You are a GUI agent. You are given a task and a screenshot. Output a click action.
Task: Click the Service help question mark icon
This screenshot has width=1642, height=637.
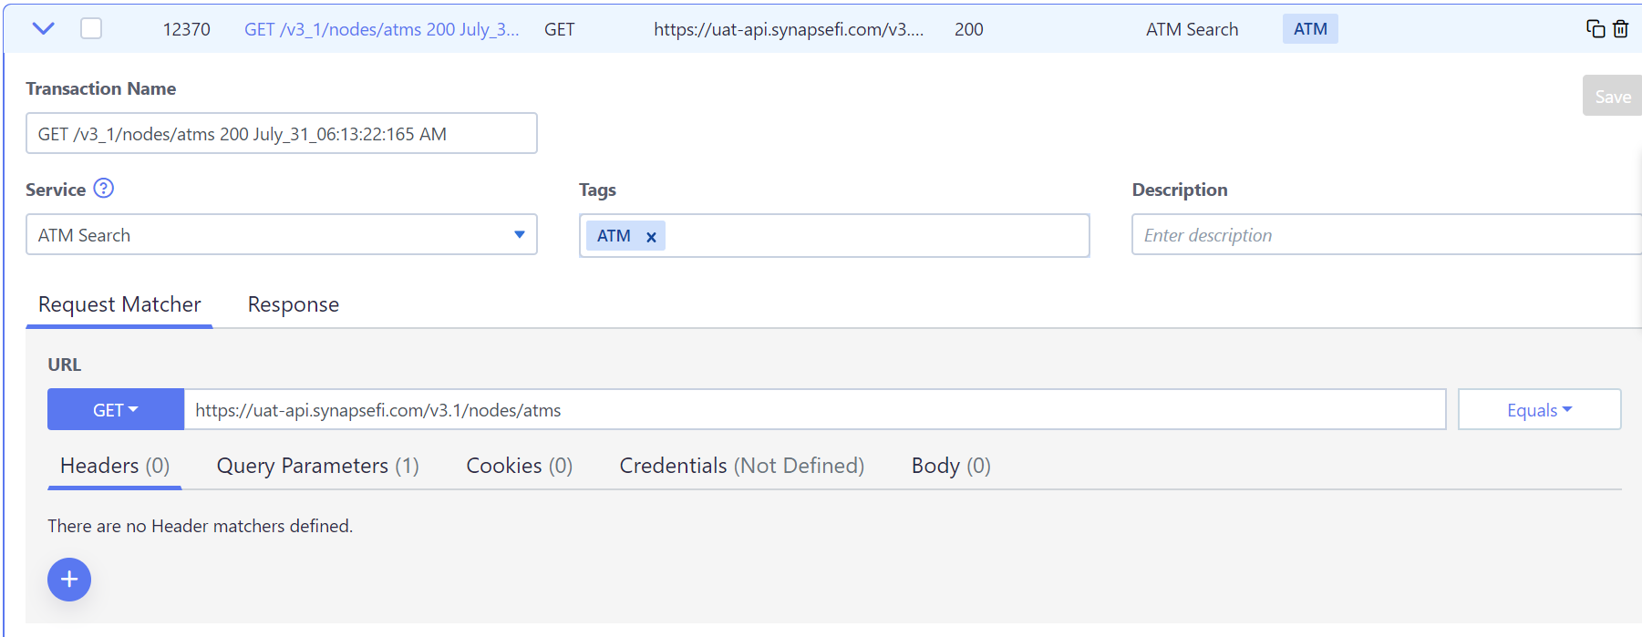point(104,189)
